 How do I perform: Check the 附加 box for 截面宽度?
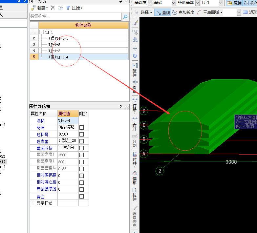(81, 155)
